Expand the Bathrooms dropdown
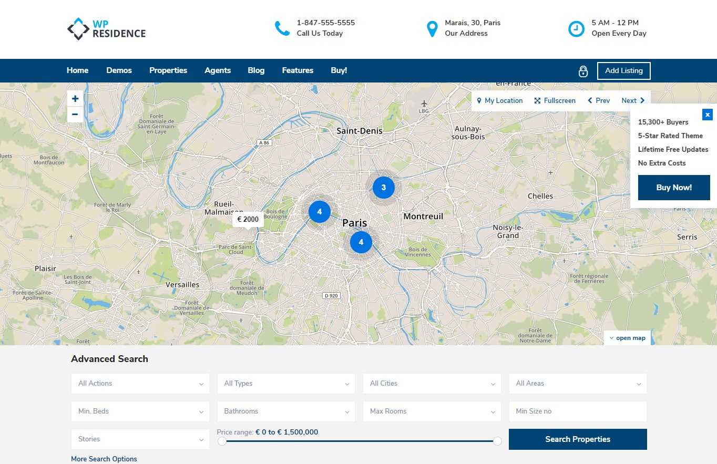This screenshot has width=717, height=464. [286, 411]
